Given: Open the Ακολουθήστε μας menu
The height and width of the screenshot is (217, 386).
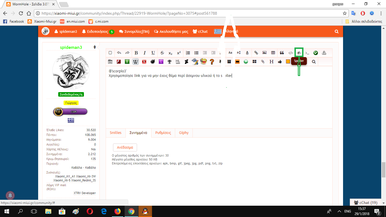Looking at the screenshot, I should (x=171, y=32).
